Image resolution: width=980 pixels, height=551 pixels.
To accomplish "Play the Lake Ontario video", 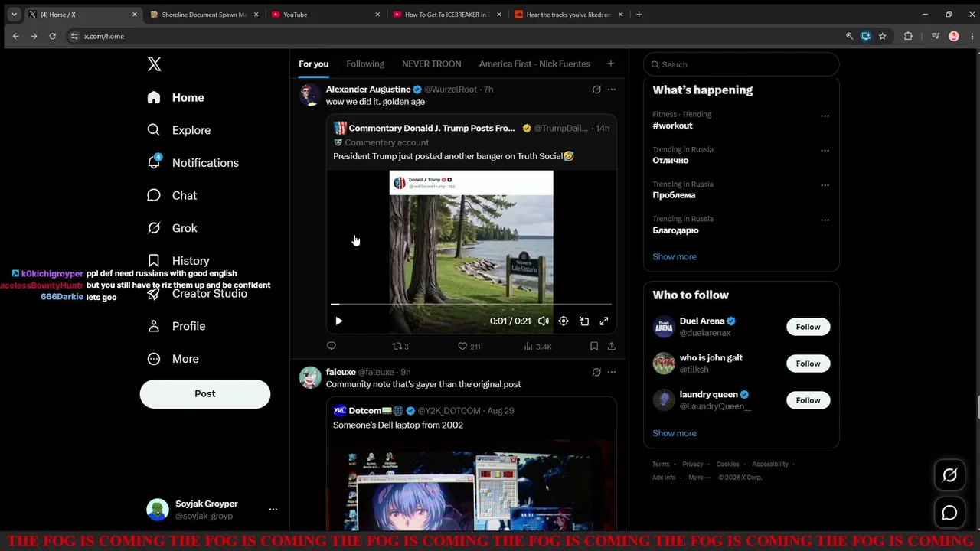I will (x=339, y=321).
